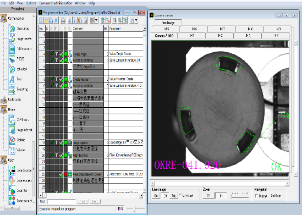Collapse the Color command group
The image size is (302, 215).
(3, 160)
